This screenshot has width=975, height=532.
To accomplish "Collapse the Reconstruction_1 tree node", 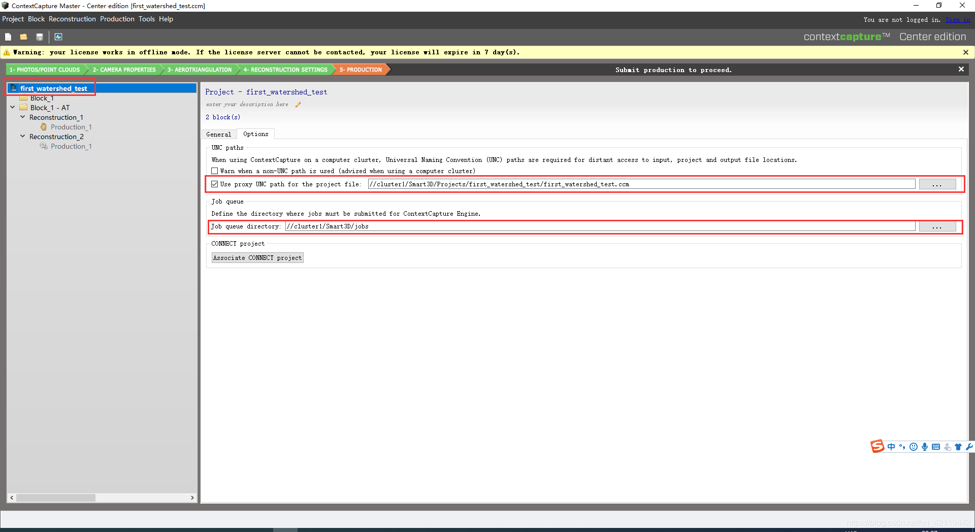I will coord(22,117).
